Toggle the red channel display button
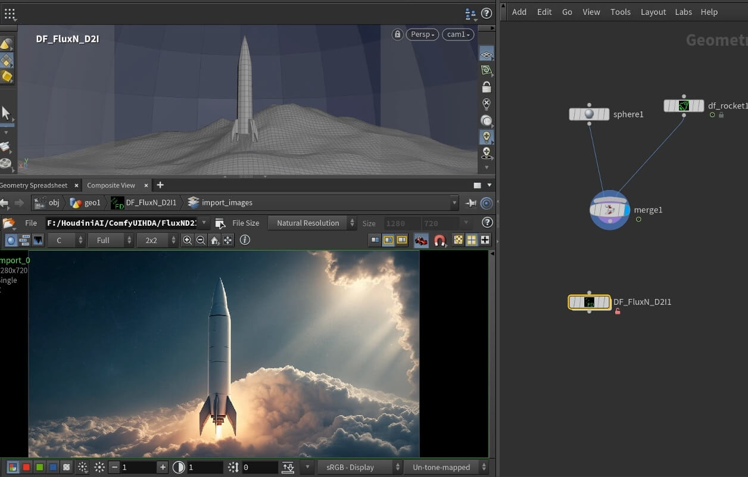Viewport: 748px width, 477px height. click(26, 467)
